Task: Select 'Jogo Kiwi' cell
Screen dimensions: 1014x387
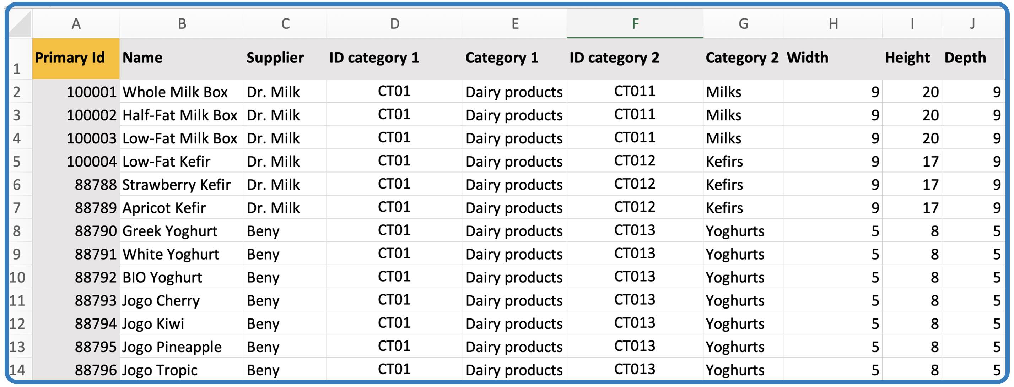Action: point(182,323)
